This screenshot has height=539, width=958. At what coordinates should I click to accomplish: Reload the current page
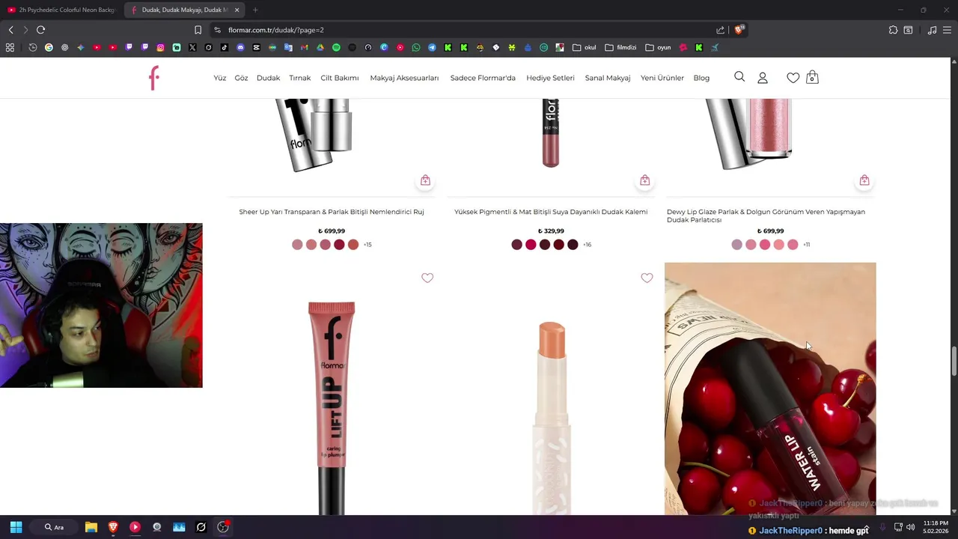pyautogui.click(x=40, y=30)
